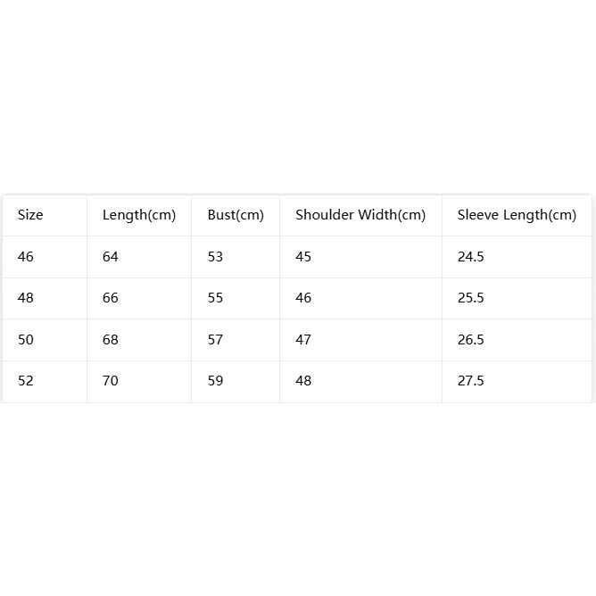This screenshot has width=596, height=596.
Task: Click the Bust(cm) column header
Action: point(236,215)
